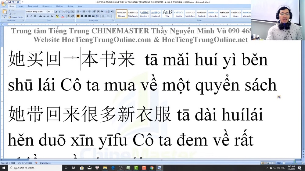This screenshot has height=171, width=305.
Task: Paste clipboard contents
Action: tap(5, 13)
